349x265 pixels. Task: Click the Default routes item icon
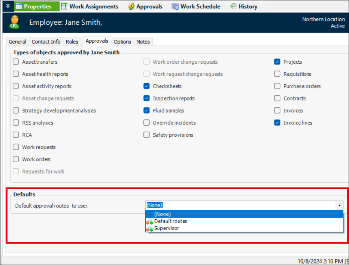149,221
